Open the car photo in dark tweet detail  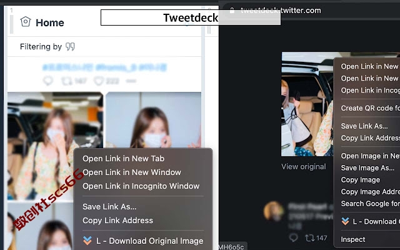(x=307, y=104)
